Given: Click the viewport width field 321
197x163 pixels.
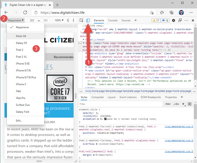Looking at the screenshot, I should pyautogui.click(x=32, y=20).
